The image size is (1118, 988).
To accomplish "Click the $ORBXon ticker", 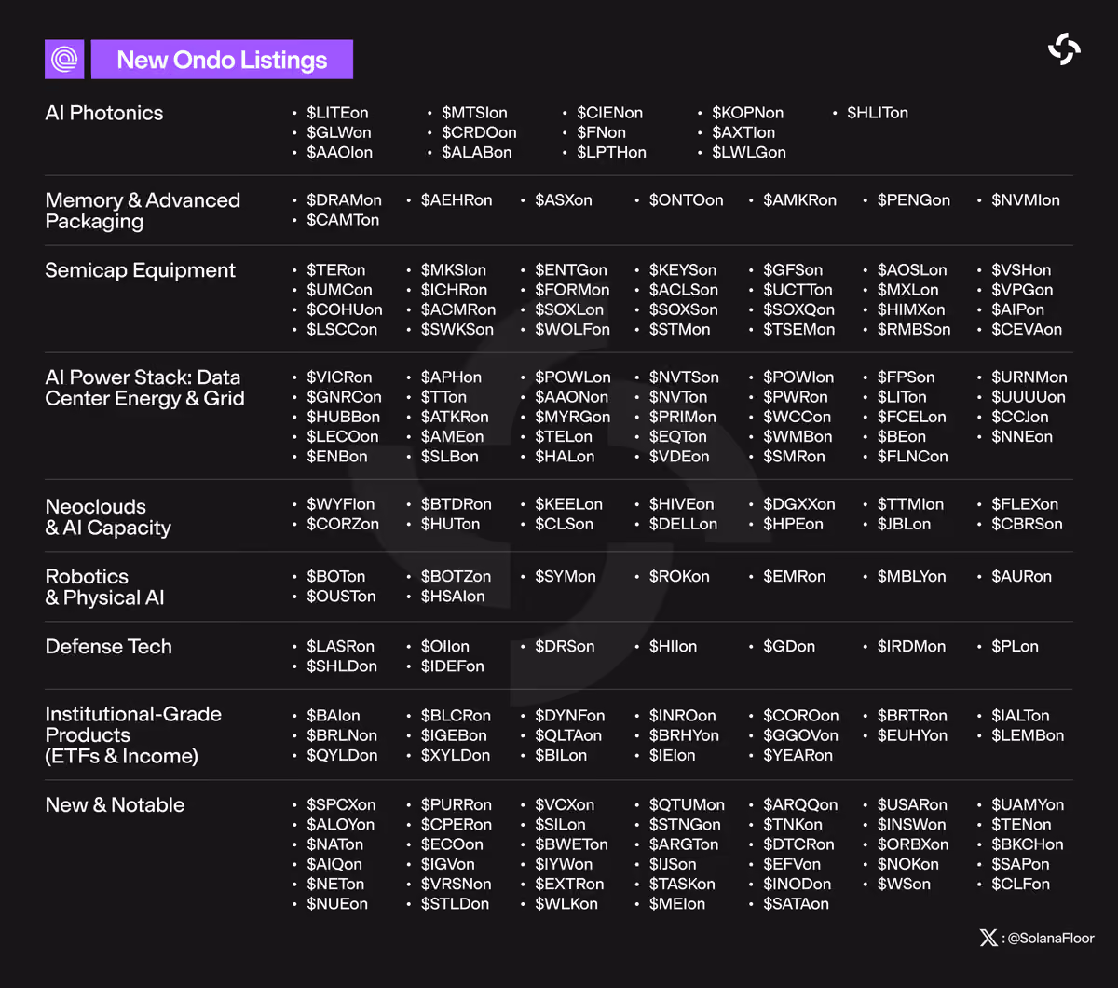I will pos(913,844).
